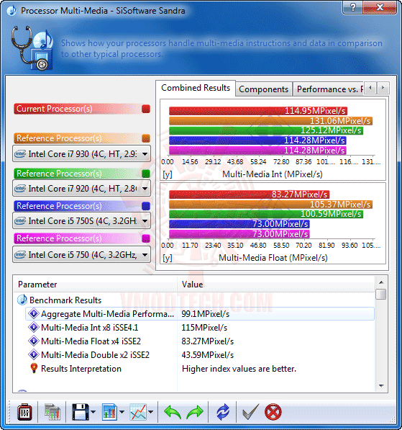Confirm with the checkmark OK icon

click(250, 412)
